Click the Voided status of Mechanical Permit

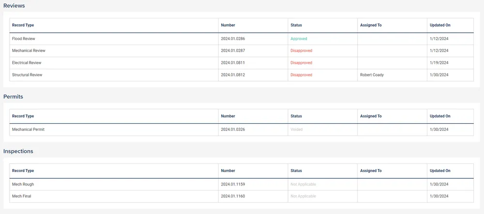(x=297, y=129)
